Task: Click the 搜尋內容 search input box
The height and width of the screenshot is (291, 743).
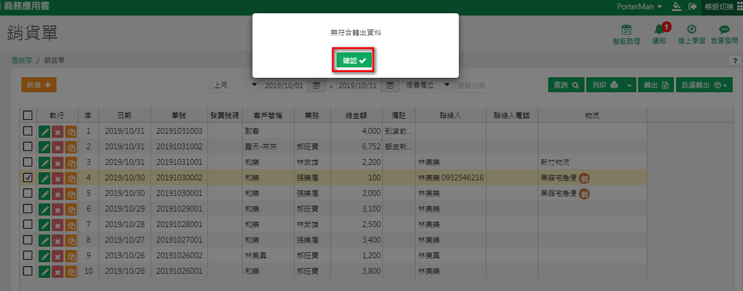Action: click(499, 85)
